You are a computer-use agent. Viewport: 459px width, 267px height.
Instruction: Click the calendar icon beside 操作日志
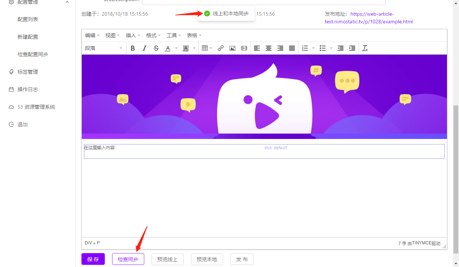point(11,89)
